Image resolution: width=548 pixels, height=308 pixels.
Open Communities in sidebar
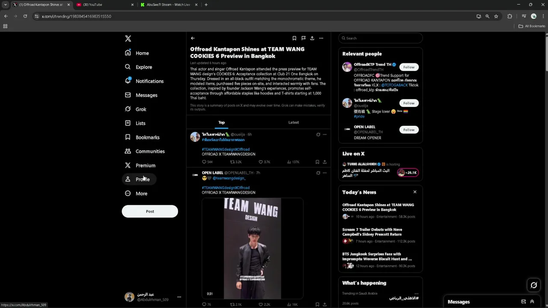click(x=145, y=151)
